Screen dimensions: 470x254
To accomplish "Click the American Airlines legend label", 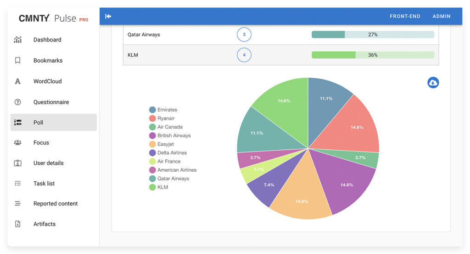I will pos(177,170).
